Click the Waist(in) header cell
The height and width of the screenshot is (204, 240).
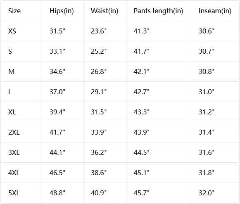(105, 11)
